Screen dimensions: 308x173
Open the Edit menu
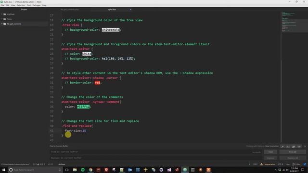coord(8,5)
